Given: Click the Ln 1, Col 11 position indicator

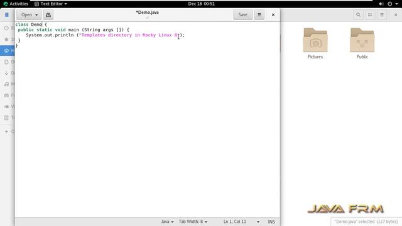Looking at the screenshot, I should click(234, 222).
